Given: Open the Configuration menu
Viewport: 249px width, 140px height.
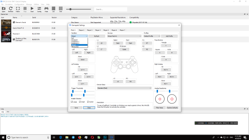Looking at the screenshot, I should pos(19,4).
